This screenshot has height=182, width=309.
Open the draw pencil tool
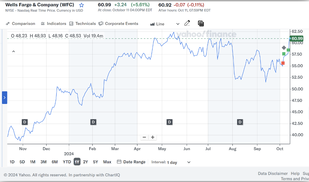[187, 23]
